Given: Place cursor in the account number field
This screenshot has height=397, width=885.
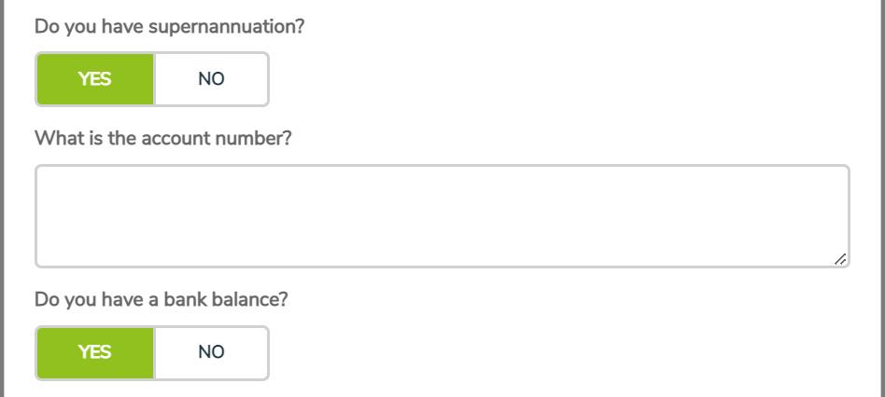Looking at the screenshot, I should 442,216.
